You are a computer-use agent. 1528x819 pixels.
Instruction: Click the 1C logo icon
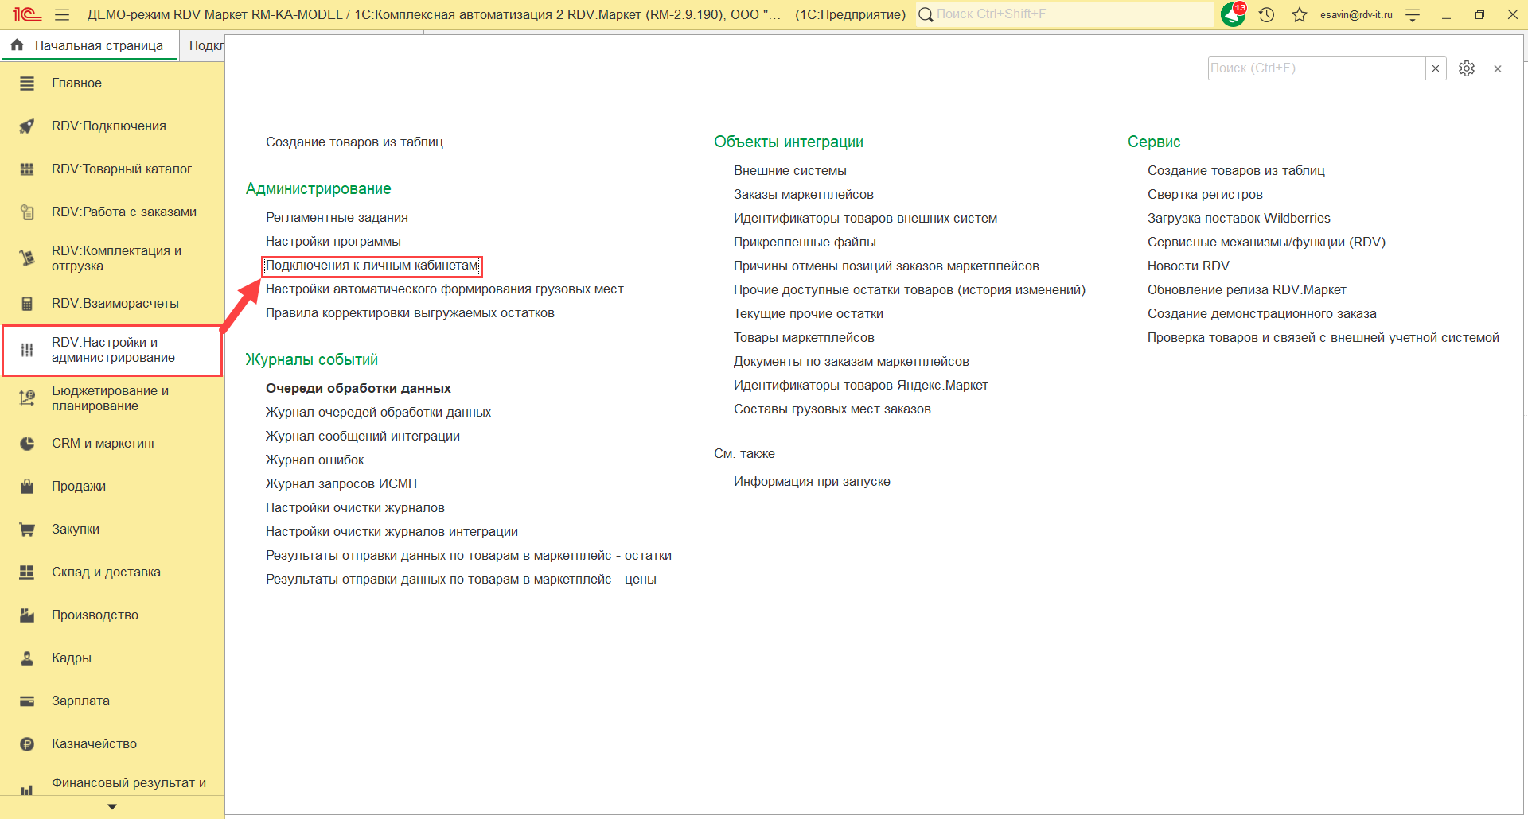[27, 14]
